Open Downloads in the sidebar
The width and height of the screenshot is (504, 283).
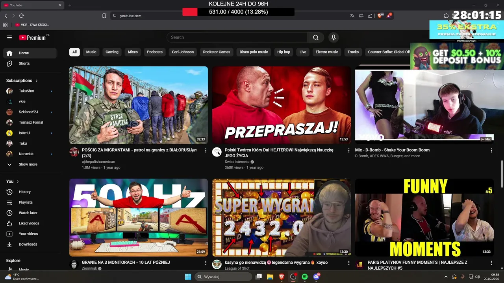click(x=30, y=244)
